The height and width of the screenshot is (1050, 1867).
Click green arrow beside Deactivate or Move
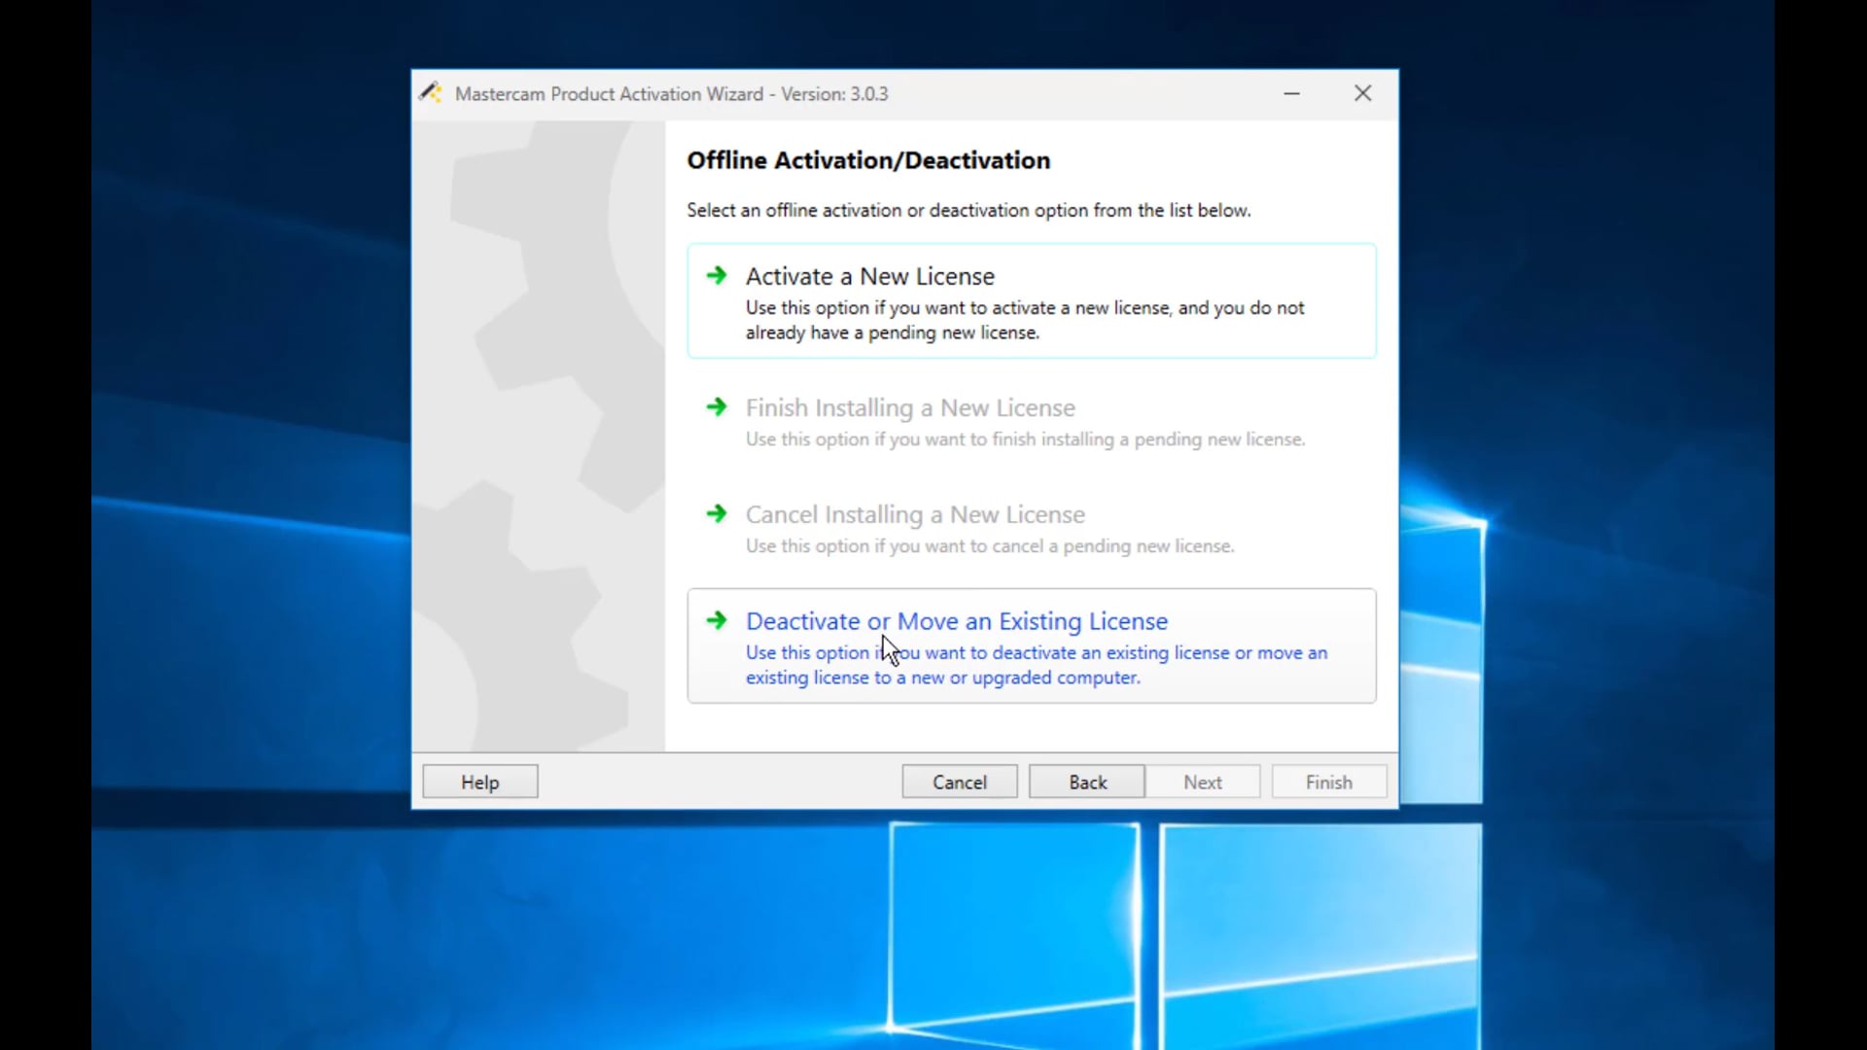click(x=717, y=620)
